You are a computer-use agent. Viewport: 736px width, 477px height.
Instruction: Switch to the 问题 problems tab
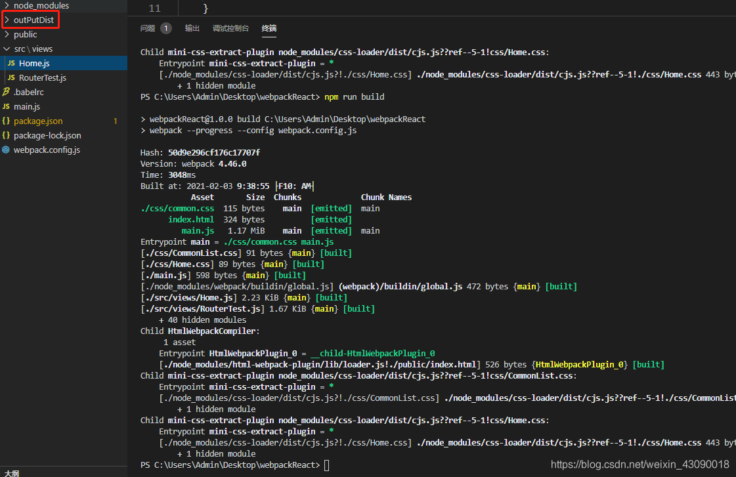click(x=148, y=29)
